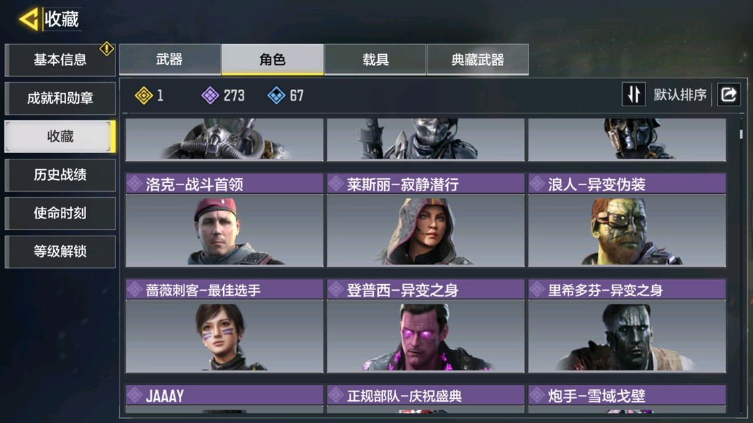The height and width of the screenshot is (423, 753).
Task: Click the yellow back arrow icon
Action: 29,19
